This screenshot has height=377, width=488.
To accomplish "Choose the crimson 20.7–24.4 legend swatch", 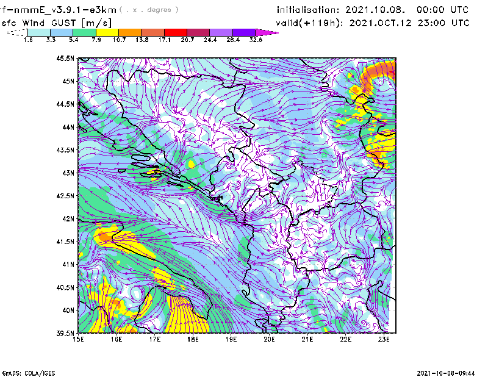I will click(x=198, y=32).
